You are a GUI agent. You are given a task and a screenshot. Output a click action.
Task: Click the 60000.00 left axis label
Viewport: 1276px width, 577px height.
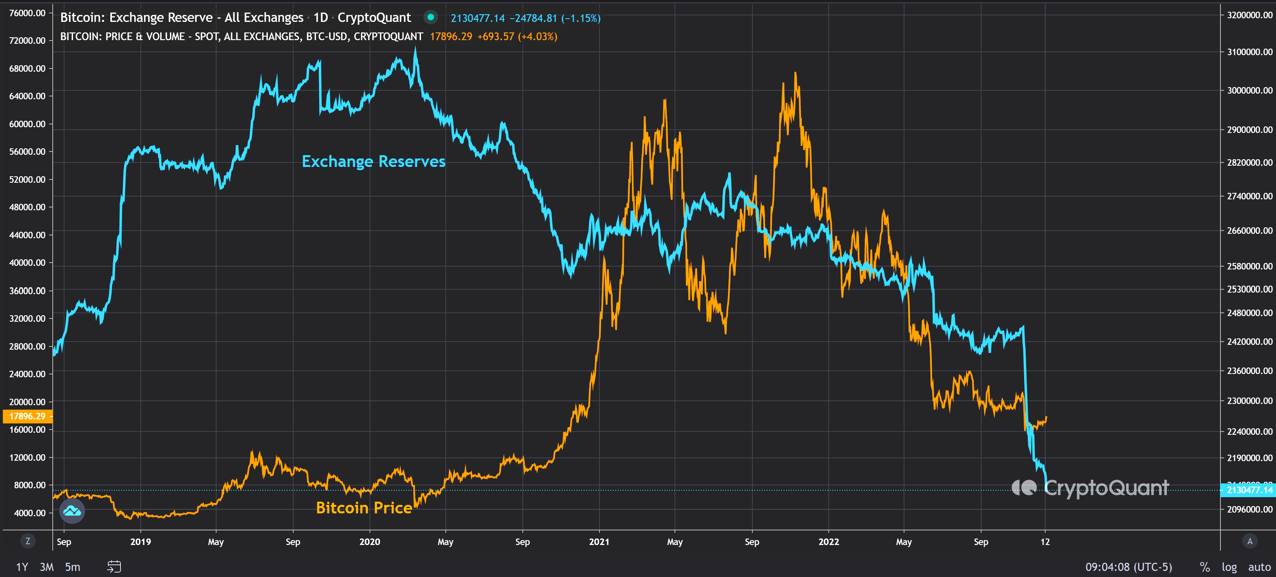coord(27,124)
